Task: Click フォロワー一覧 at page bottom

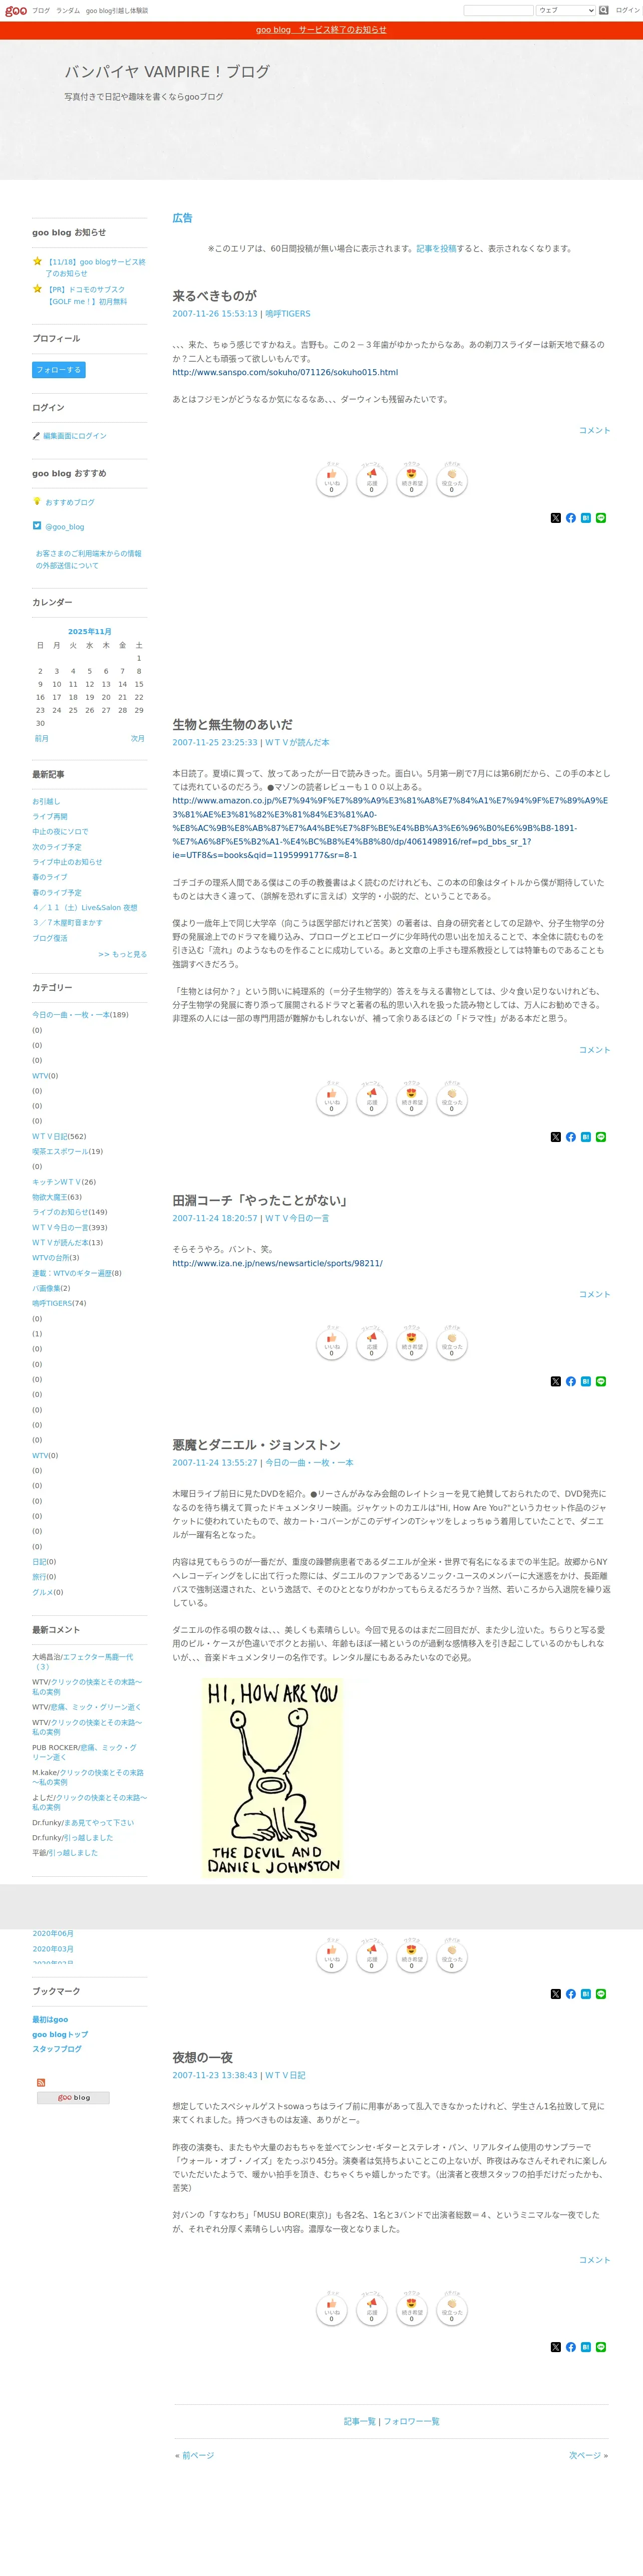Action: pyautogui.click(x=411, y=2422)
